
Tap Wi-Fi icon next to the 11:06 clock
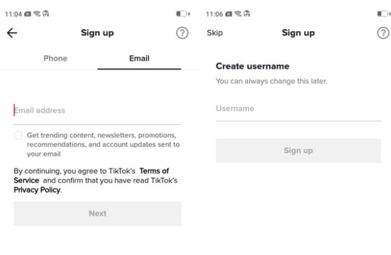click(x=239, y=15)
